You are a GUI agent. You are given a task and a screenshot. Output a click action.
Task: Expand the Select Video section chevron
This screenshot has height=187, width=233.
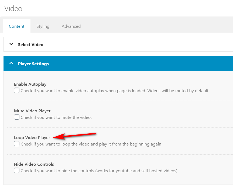(x=11, y=44)
